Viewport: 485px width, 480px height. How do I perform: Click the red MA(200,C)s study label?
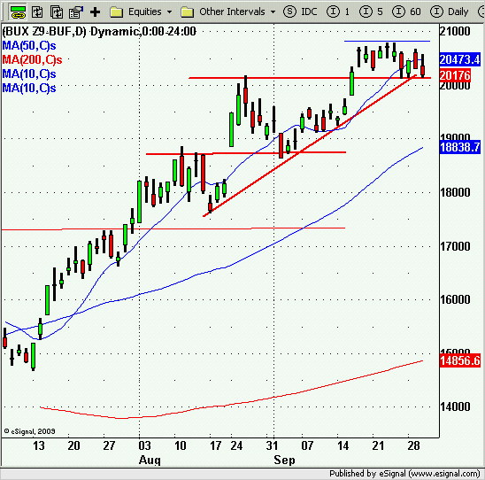tap(32, 59)
